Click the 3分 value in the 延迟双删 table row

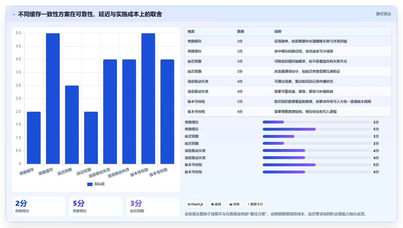240,61
